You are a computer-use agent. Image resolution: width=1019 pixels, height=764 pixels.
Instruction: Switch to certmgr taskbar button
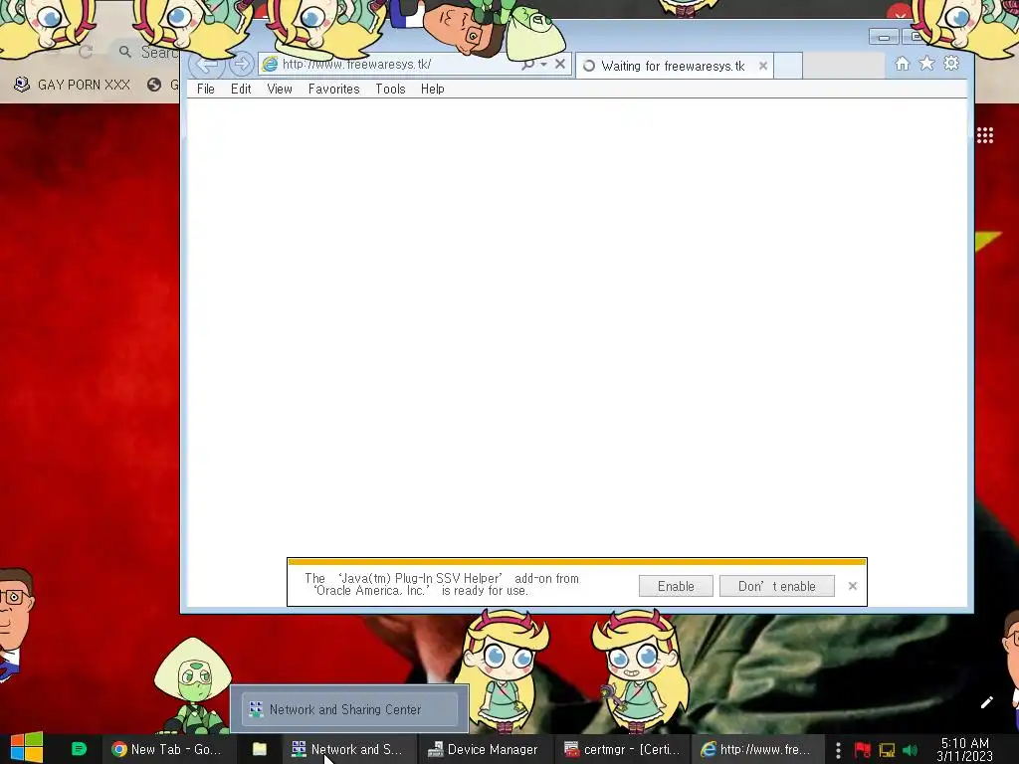621,749
